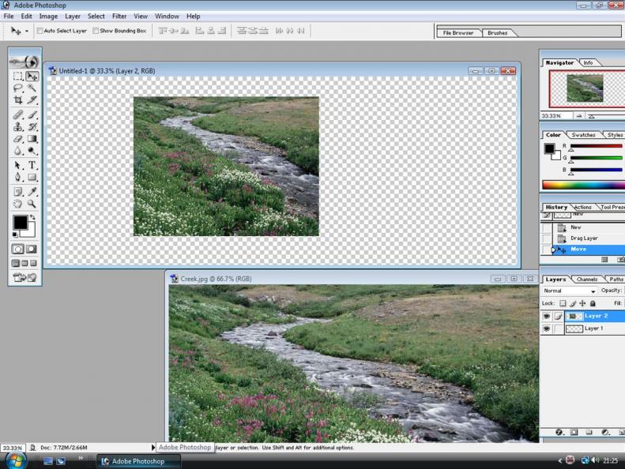Select the Eraser tool

pos(18,139)
